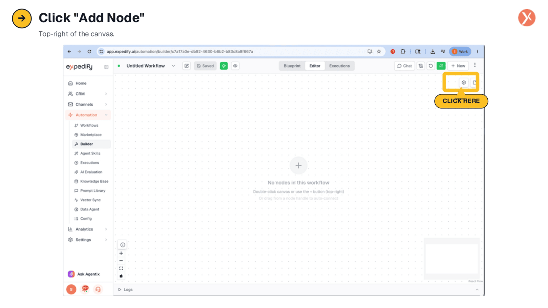The height and width of the screenshot is (308, 548).
Task: Click the red extension icon in browser toolbar
Action: coord(393,51)
